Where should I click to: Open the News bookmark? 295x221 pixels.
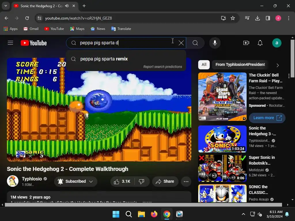pyautogui.click(x=98, y=29)
